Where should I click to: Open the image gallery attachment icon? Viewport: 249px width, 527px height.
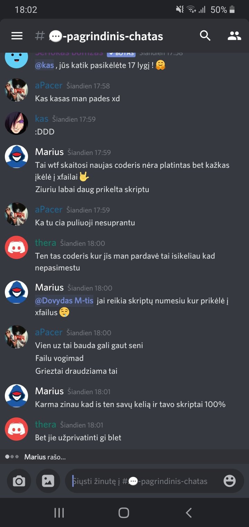tap(48, 481)
